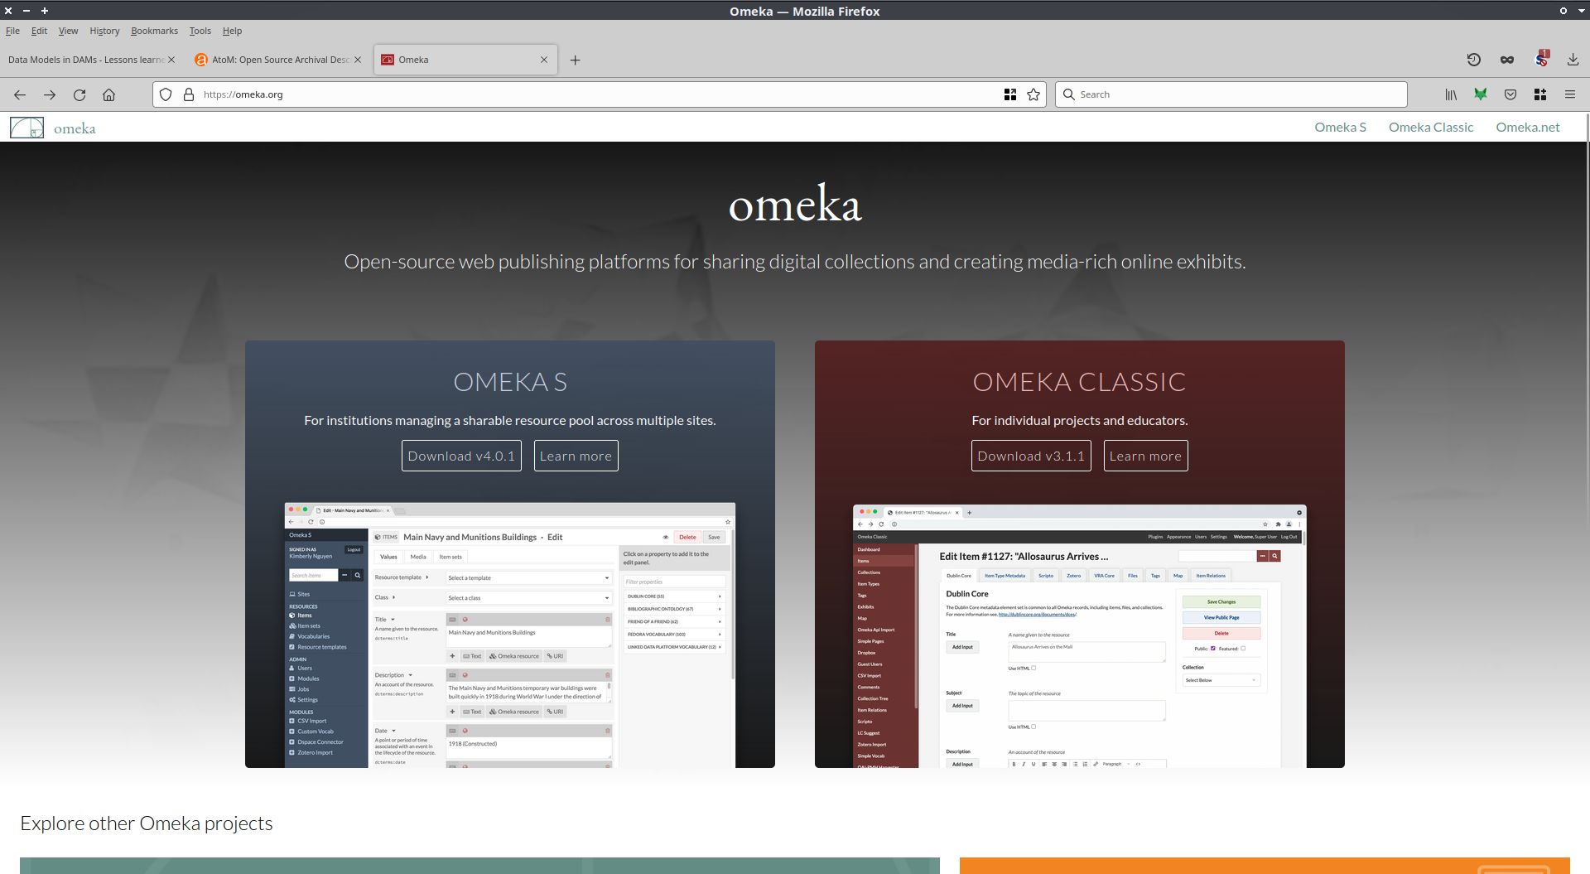Click the Omeka logo in header

point(53,128)
